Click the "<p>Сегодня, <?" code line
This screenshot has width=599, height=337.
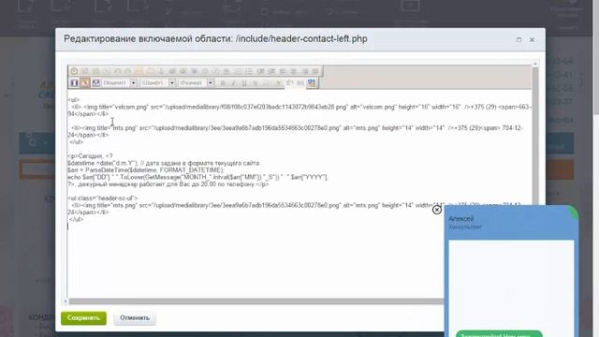tap(90, 156)
